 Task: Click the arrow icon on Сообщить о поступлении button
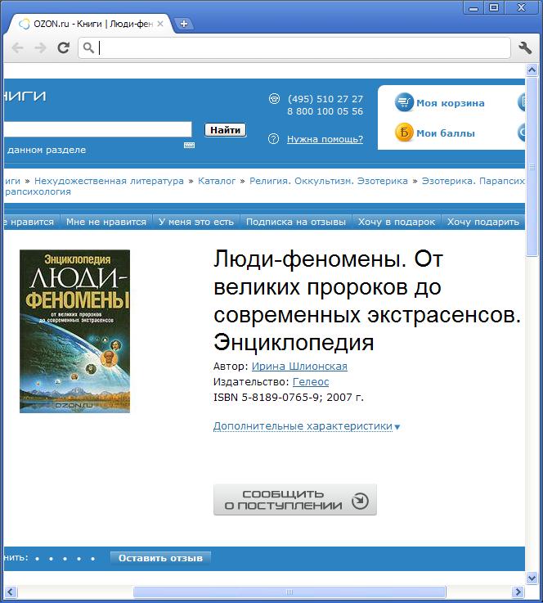(x=360, y=501)
